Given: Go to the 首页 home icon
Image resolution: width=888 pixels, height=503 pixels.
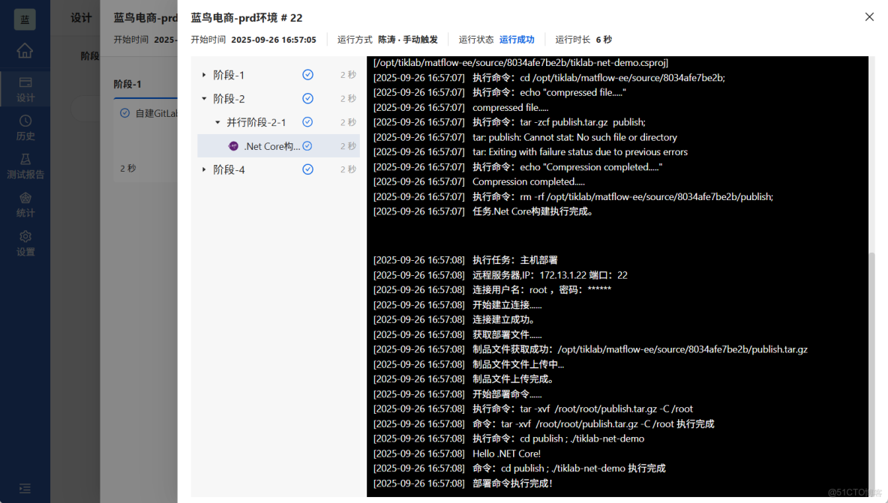Looking at the screenshot, I should [25, 50].
